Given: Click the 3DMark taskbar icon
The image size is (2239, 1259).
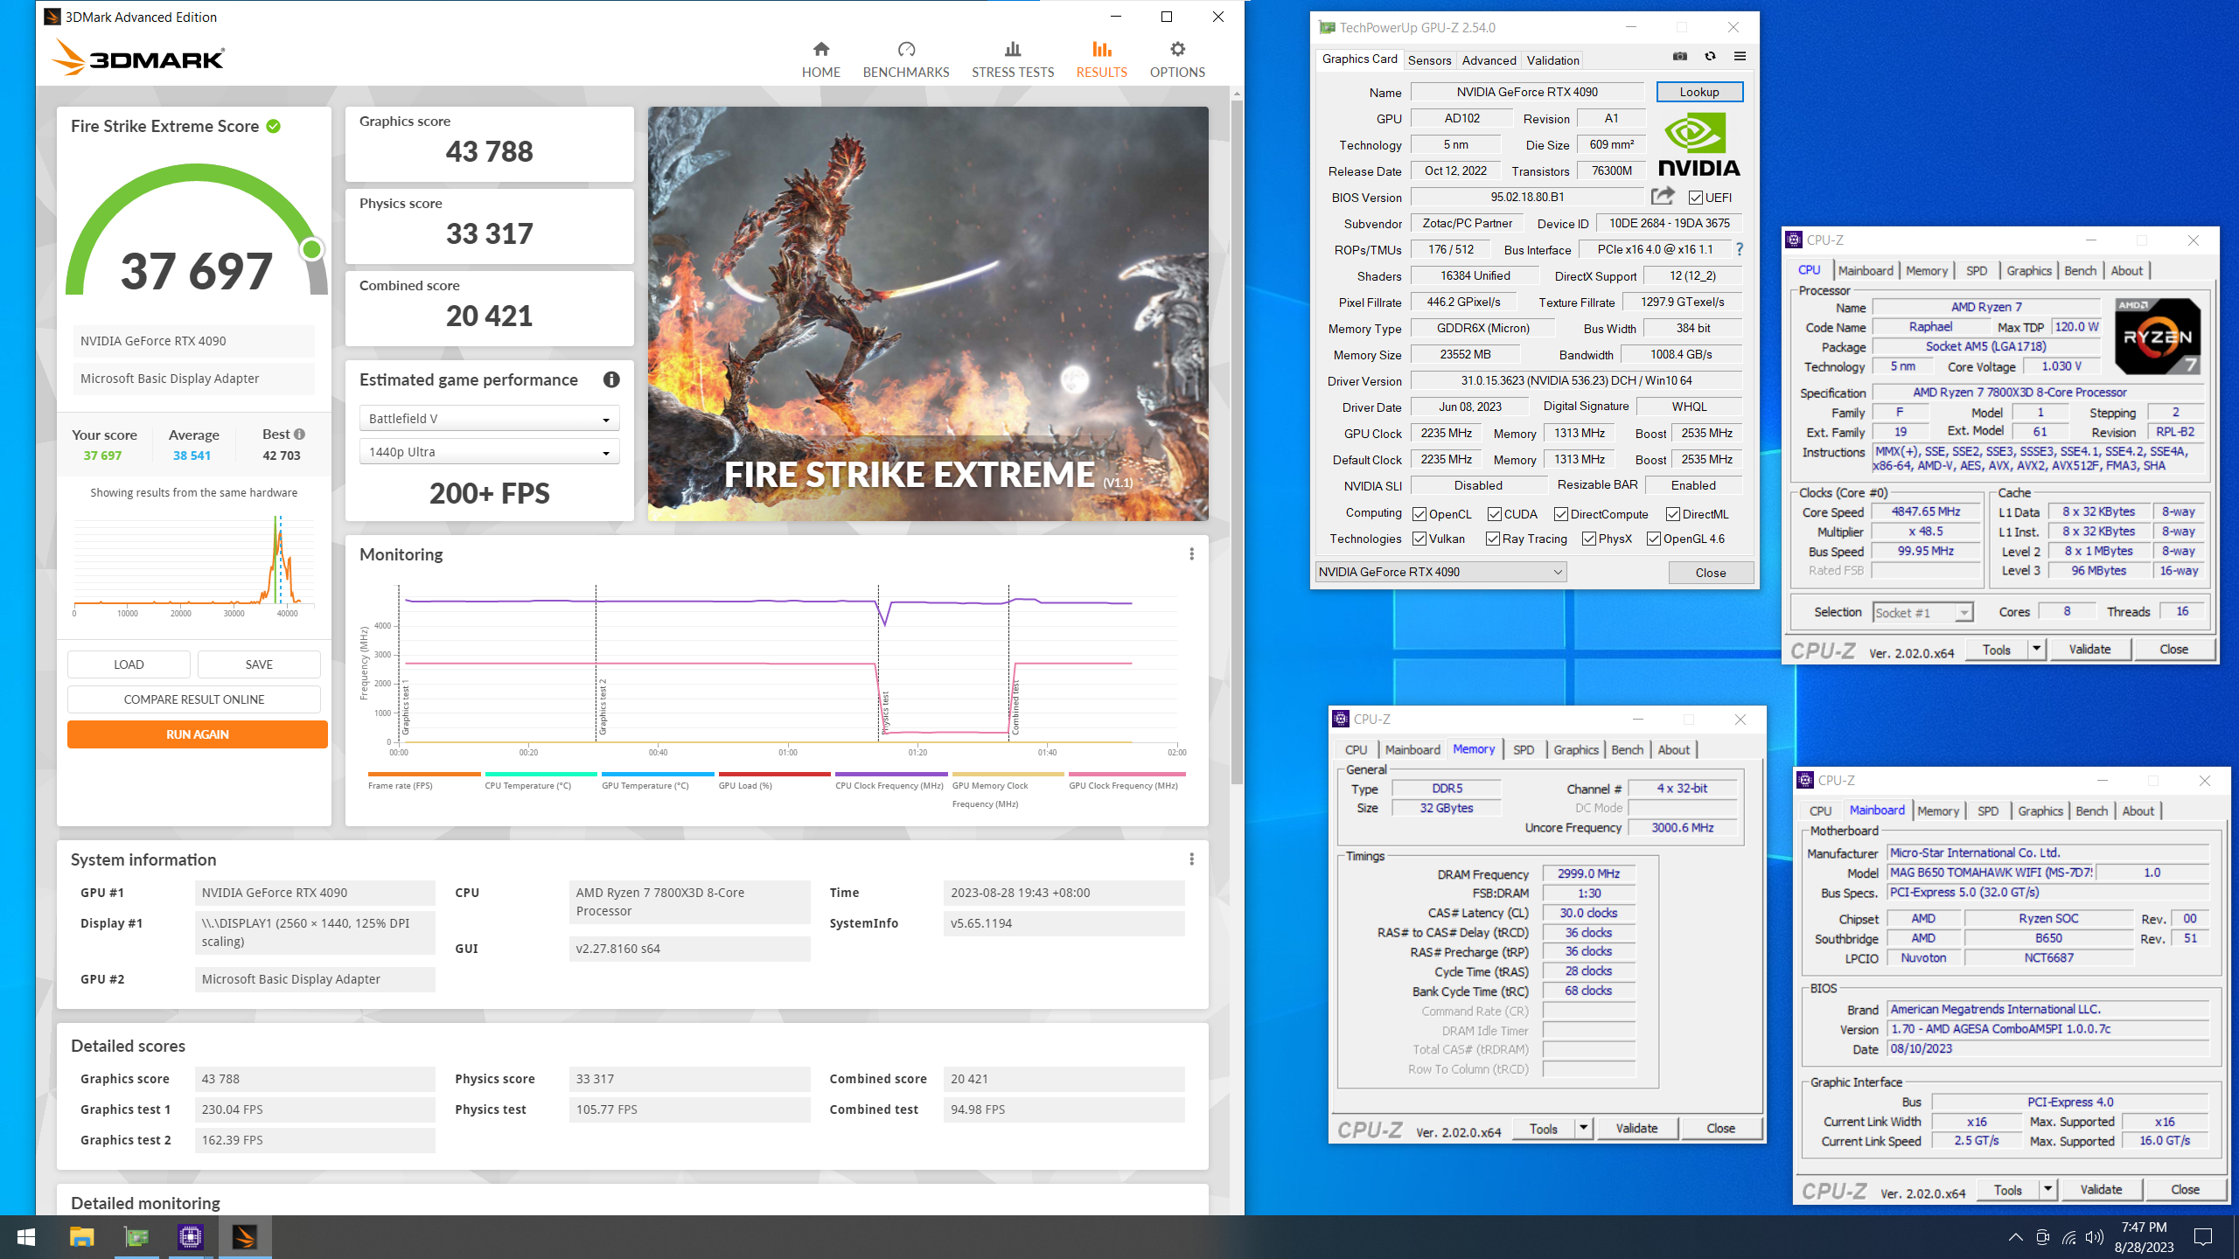Looking at the screenshot, I should pos(245,1237).
